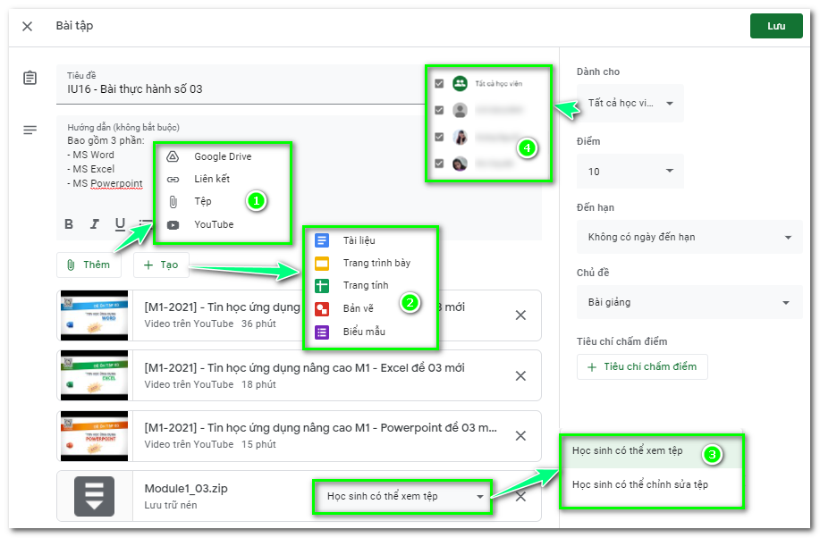This screenshot has height=538, width=820.
Task: Click the gray default student avatar
Action: click(460, 110)
